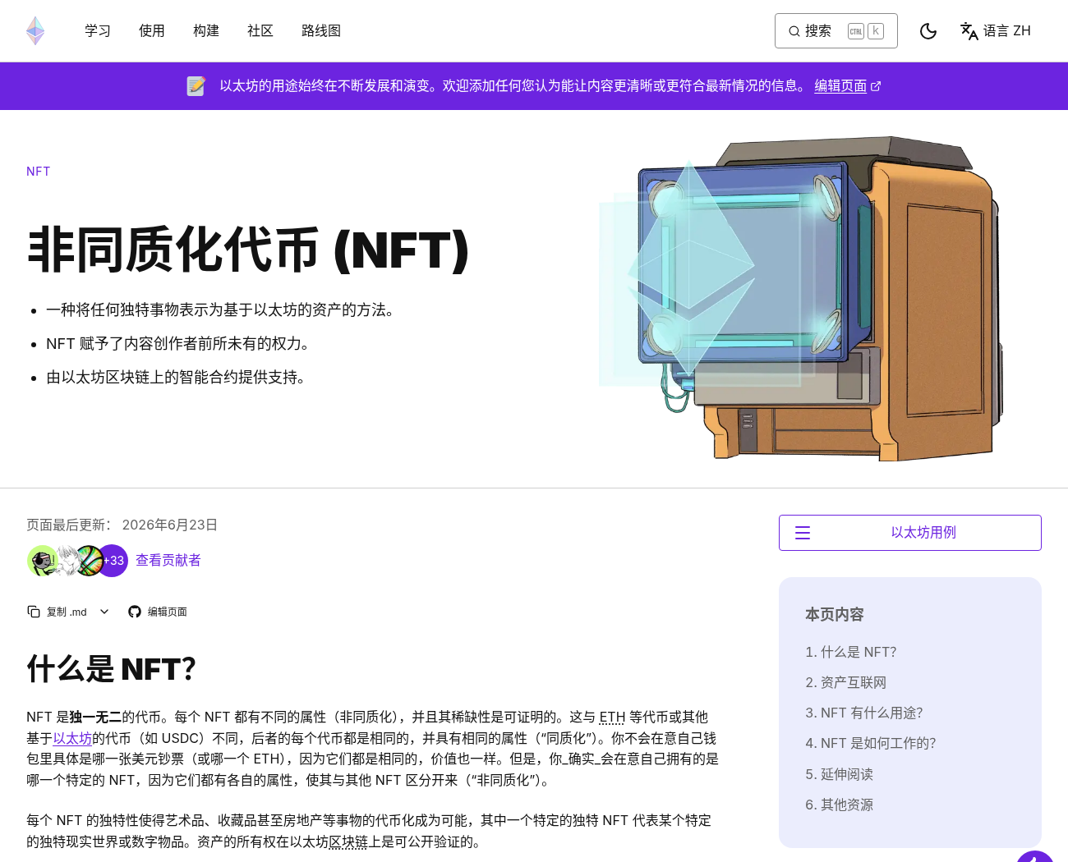Click the underlined ETH glossary term
This screenshot has height=862, width=1068.
coord(612,717)
